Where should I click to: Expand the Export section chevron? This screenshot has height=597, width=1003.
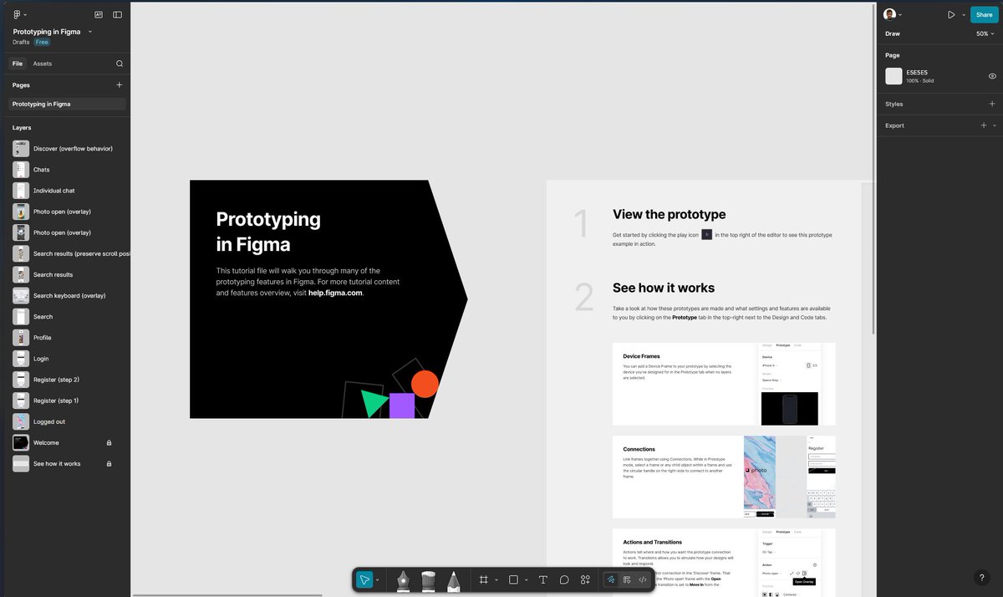pos(995,125)
